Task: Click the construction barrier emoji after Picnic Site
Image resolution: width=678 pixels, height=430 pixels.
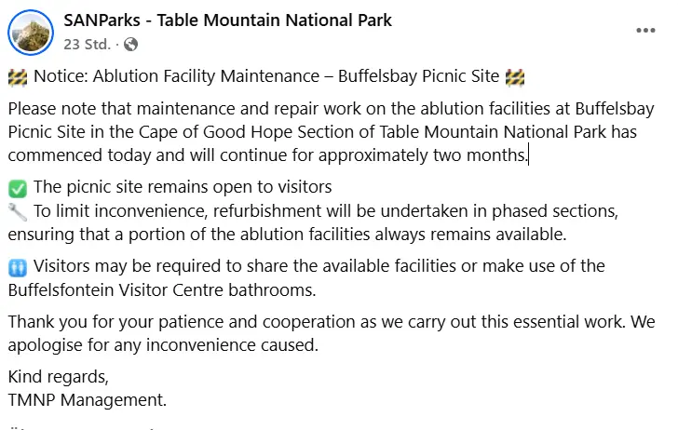Action: [x=514, y=77]
